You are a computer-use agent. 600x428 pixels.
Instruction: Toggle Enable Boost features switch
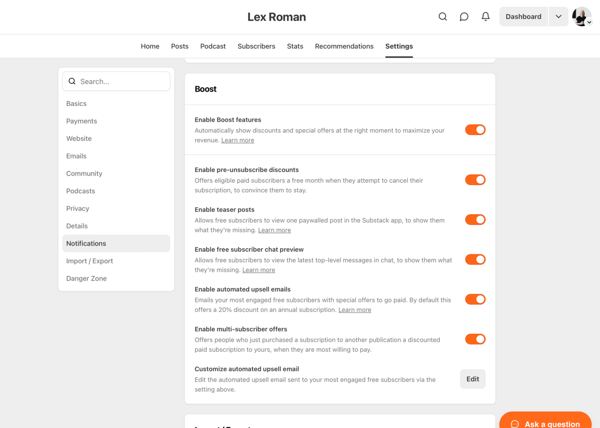(475, 130)
